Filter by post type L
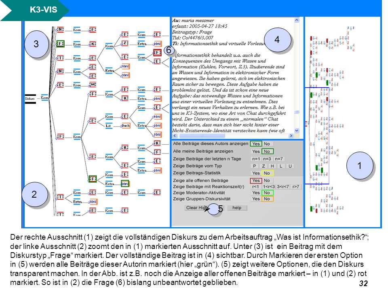This screenshot has height=291, width=388. coord(281,166)
